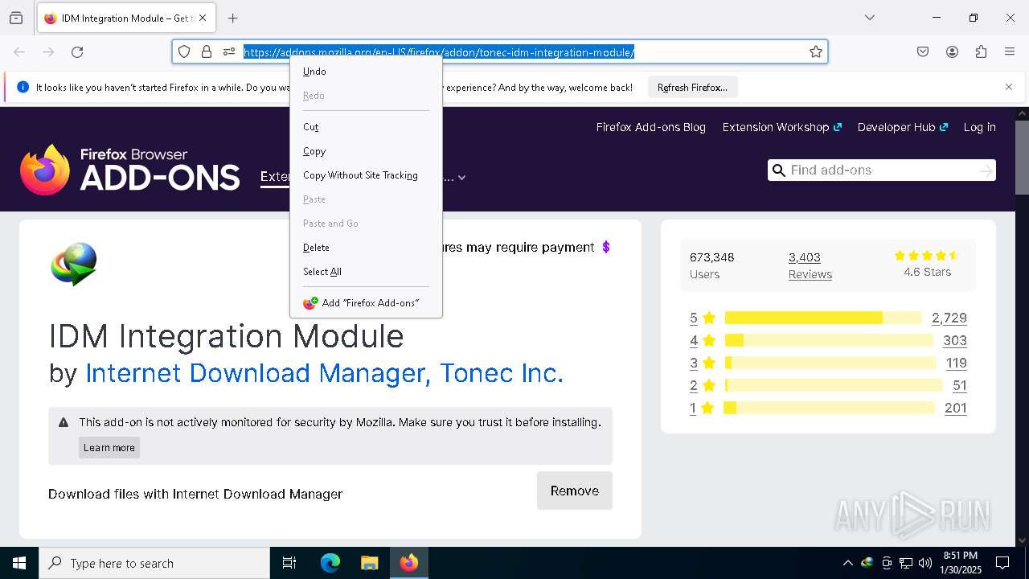Open the notification center icon
1029x579 pixels.
pos(1002,563)
